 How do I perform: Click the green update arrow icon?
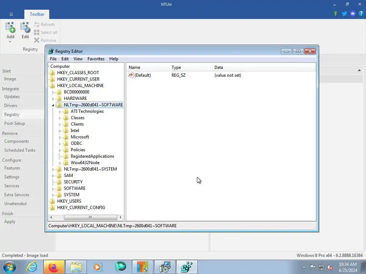pyautogui.click(x=336, y=14)
